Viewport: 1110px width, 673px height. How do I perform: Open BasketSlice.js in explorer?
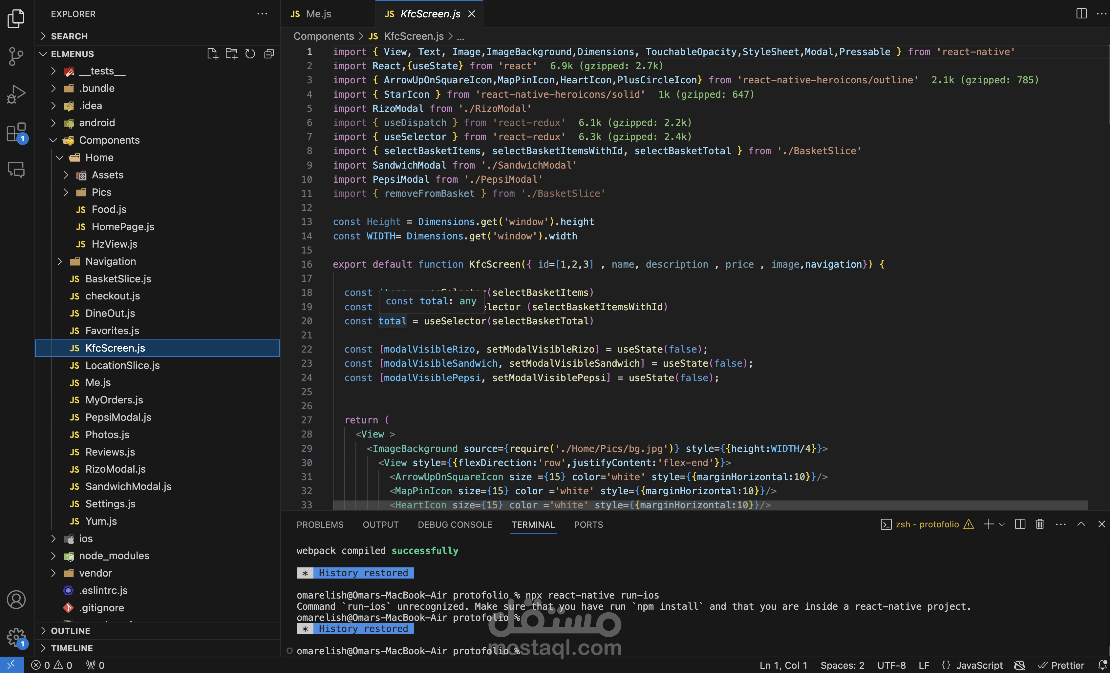point(158,279)
